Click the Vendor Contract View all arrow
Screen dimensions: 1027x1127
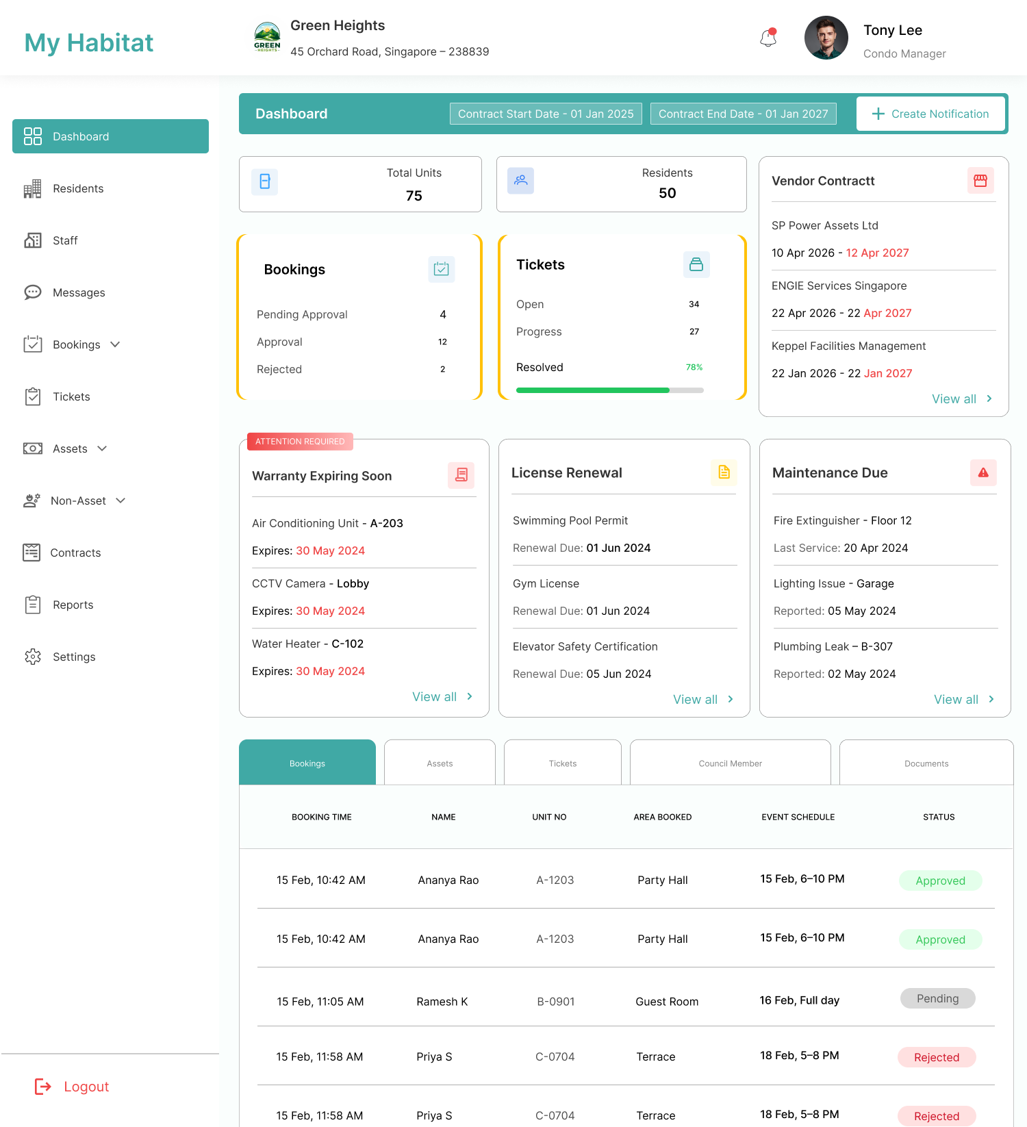(989, 398)
